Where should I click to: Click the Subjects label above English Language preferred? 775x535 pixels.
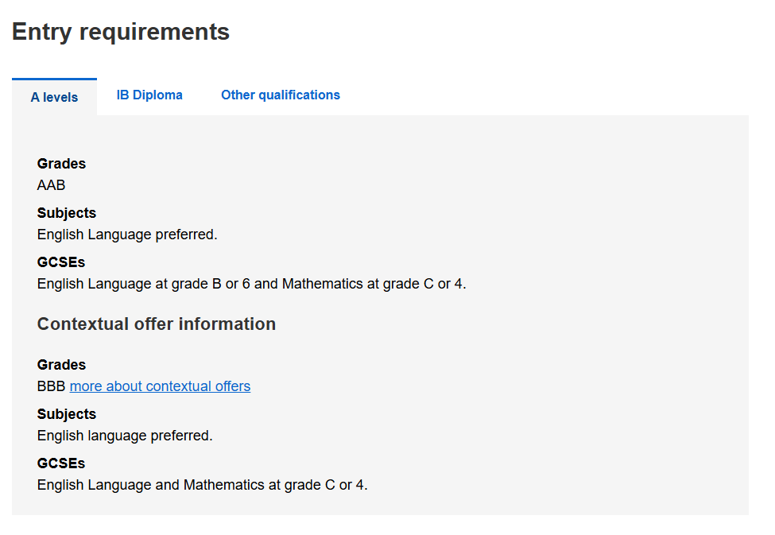pos(66,213)
